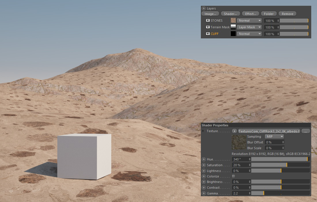Click the Terrain Mask gradient preview icon
This screenshot has height=202, width=317.
tap(233, 27)
